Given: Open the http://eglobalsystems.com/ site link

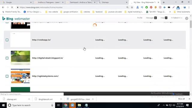Looking at the screenshot, I should pos(45,76).
